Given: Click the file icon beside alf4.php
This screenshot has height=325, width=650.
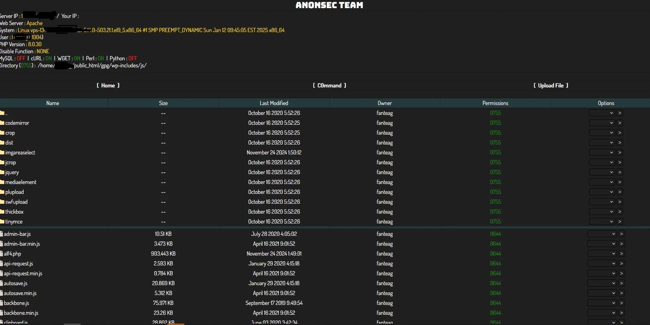Looking at the screenshot, I should point(2,253).
